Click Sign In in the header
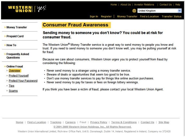Viewport: 186px width, 138px height. click(94, 16)
